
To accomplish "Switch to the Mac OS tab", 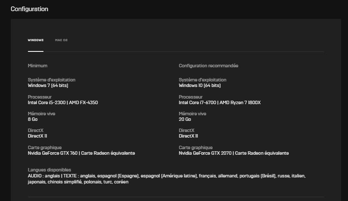I will 61,40.
